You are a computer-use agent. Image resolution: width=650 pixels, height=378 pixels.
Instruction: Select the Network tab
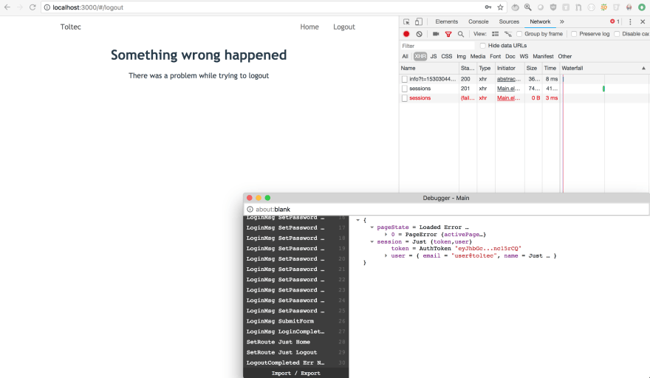(x=540, y=21)
